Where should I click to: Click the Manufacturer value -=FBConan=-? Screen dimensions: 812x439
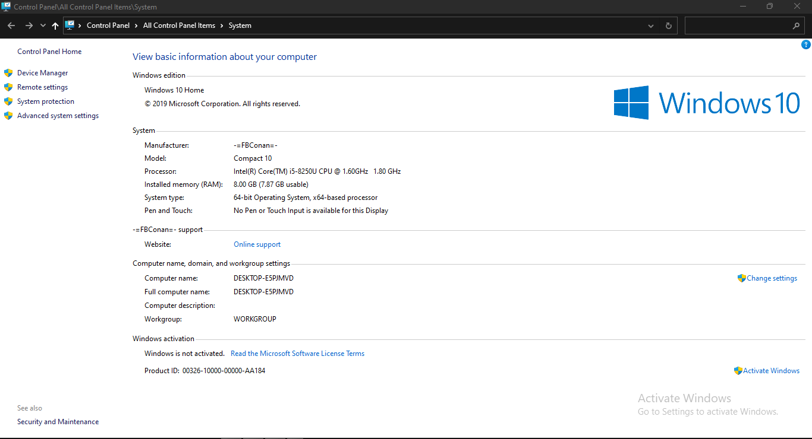(x=256, y=145)
